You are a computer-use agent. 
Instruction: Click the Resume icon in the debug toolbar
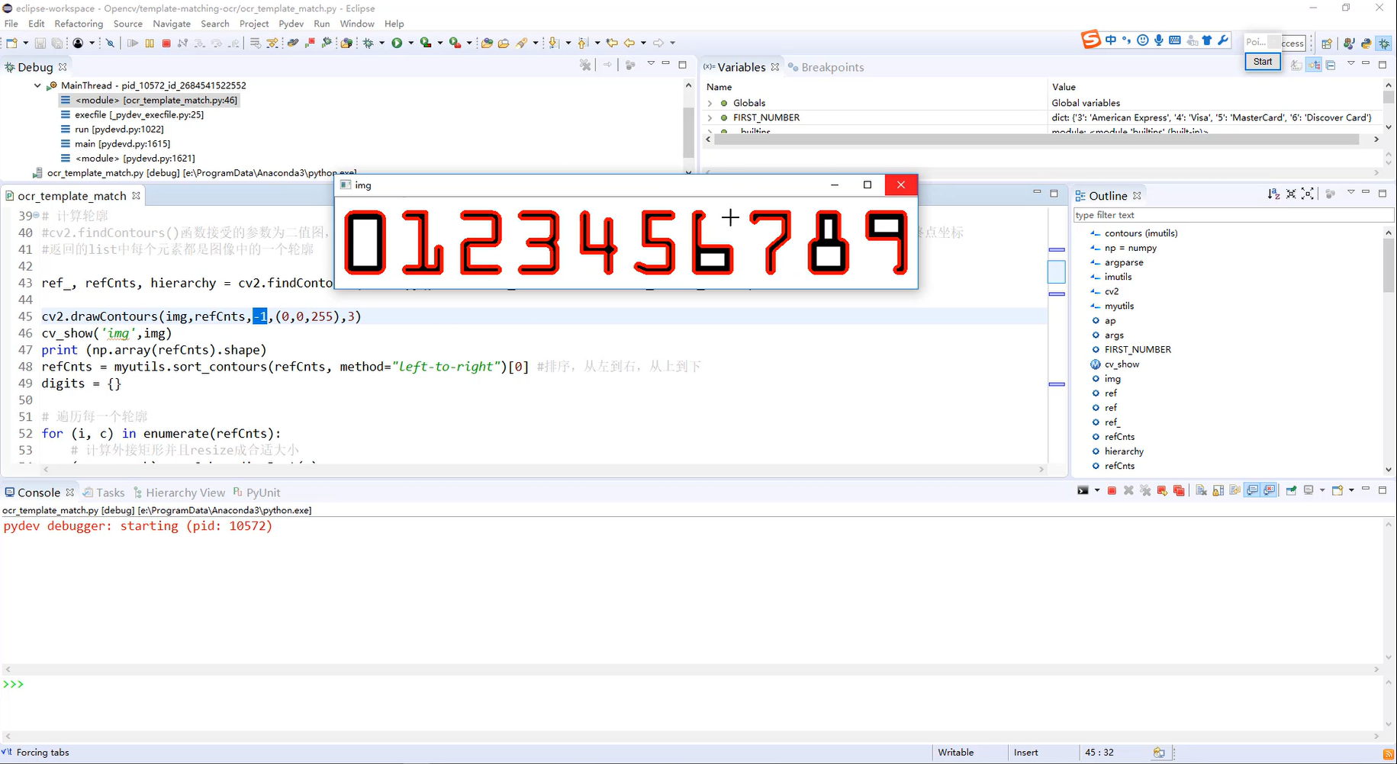click(132, 43)
